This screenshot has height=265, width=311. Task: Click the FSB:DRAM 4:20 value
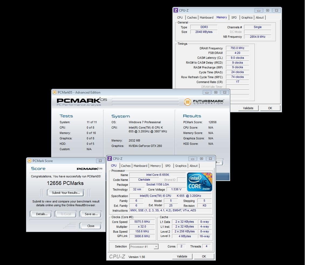237,53
